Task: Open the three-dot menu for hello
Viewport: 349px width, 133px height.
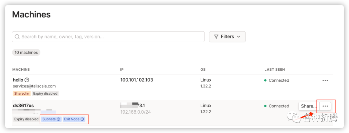Action: 325,80
